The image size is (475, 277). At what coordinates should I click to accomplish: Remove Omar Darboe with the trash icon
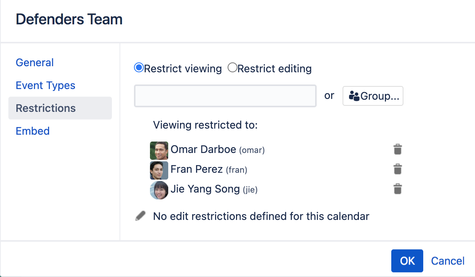coord(397,149)
